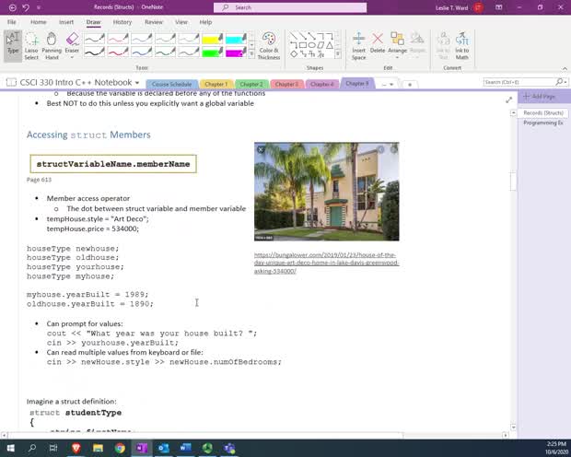Viewport: 571px width, 457px height.
Task: Pick the yellow highlighter pen
Action: 211,39
